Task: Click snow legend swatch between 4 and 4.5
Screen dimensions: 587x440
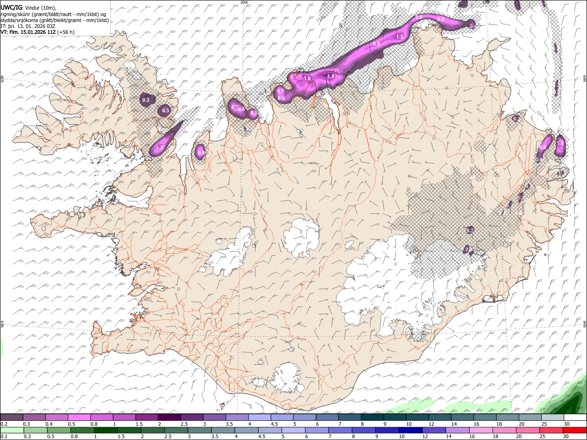Action: [x=259, y=417]
